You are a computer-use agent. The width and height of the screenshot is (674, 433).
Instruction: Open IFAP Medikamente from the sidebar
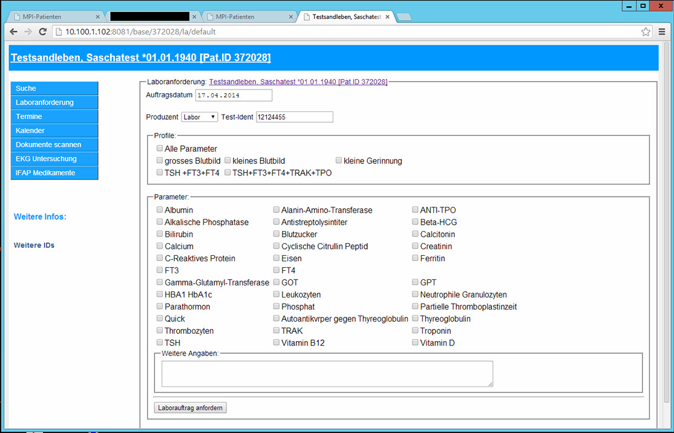click(x=54, y=173)
